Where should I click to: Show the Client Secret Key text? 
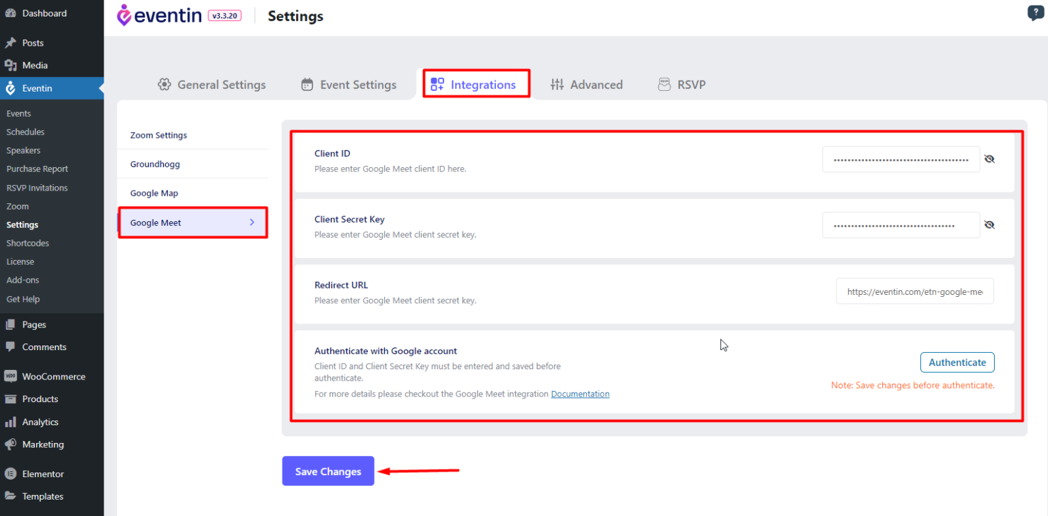click(x=989, y=224)
